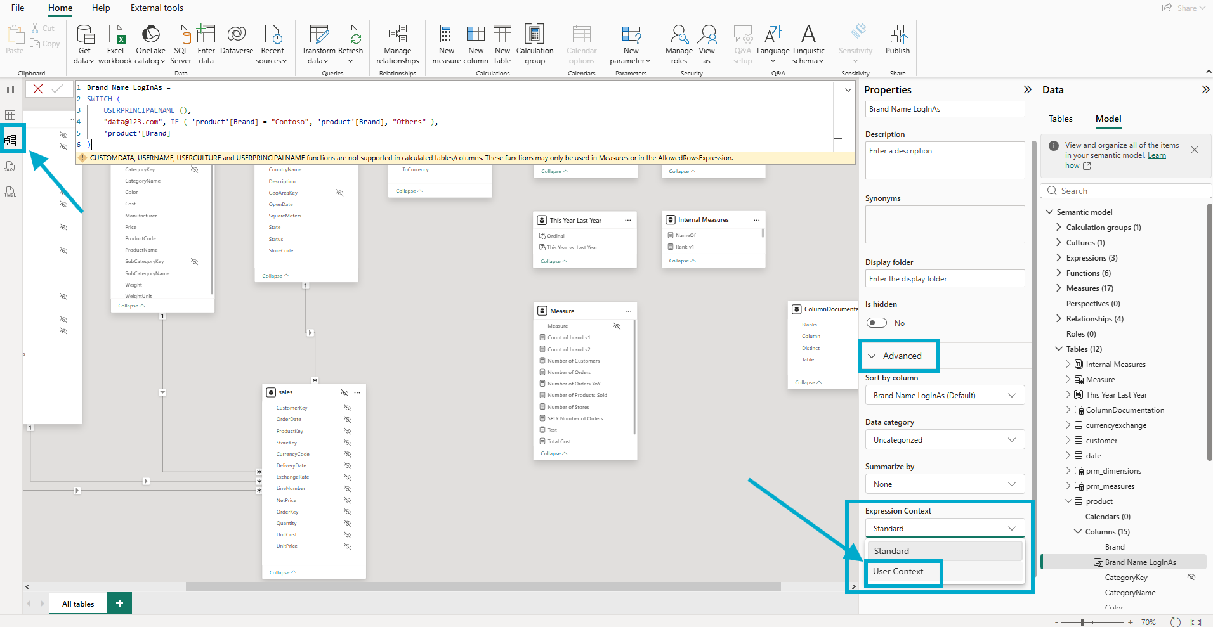Viewport: 1213px width, 627px height.
Task: Open Model view in sidebar
Action: tap(11, 141)
